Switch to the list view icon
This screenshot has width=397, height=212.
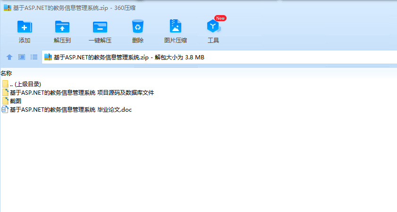34,57
